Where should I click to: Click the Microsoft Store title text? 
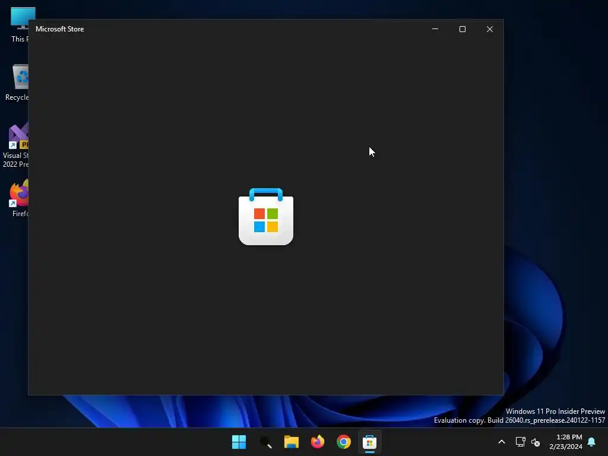click(x=60, y=29)
